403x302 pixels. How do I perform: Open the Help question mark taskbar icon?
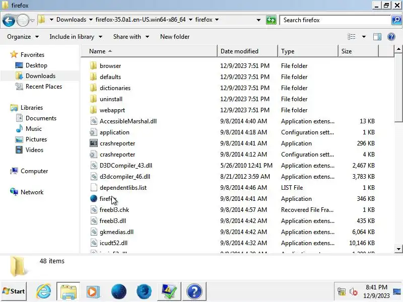pyautogui.click(x=194, y=291)
